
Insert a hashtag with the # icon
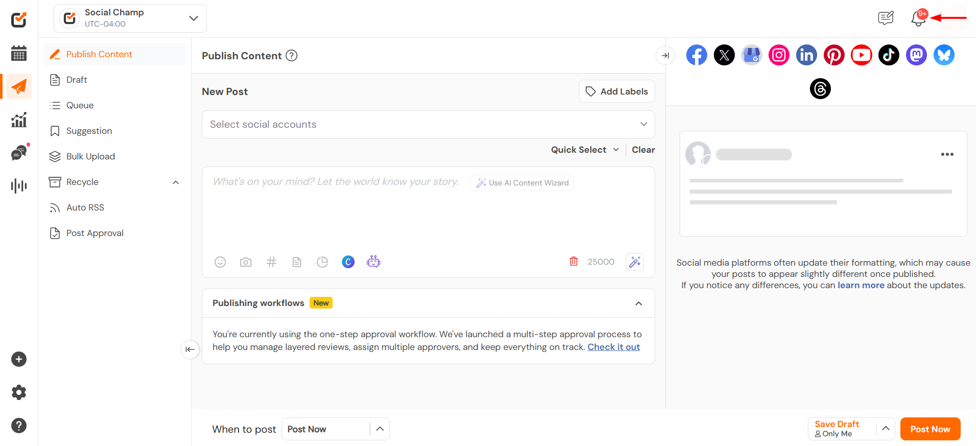271,262
